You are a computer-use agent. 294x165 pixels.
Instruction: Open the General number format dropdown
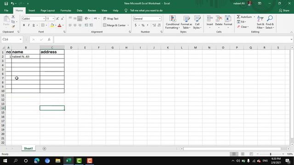160,18
